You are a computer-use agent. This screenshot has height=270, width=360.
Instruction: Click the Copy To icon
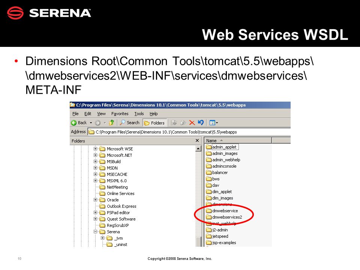[183, 123]
